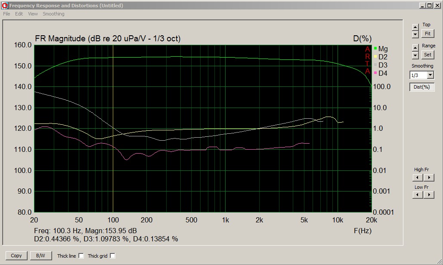Viewport: 443px width, 265px height.
Task: Click the Top down arrow
Action: tap(415, 34)
